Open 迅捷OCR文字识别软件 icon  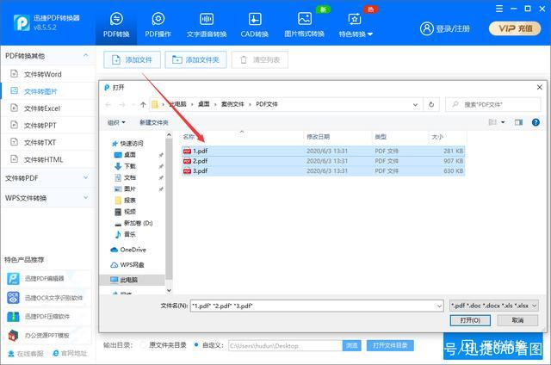click(x=14, y=298)
